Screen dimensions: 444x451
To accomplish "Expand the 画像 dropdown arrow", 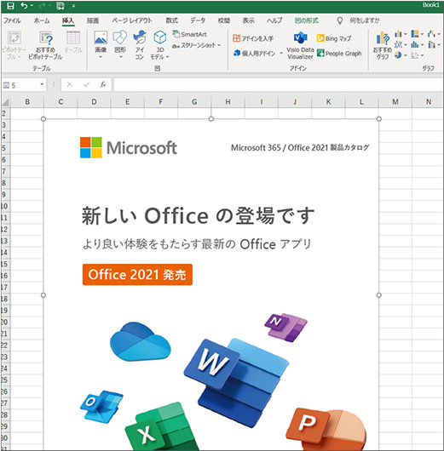I will coord(101,57).
